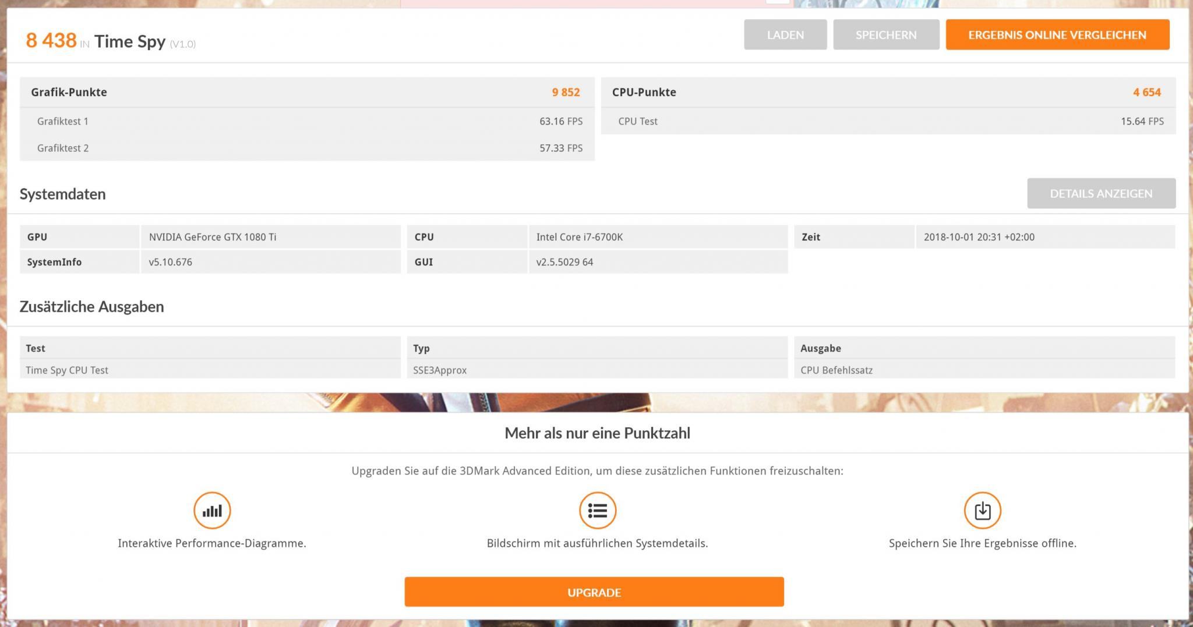
Task: Click the SPEICHERN button
Action: coord(886,34)
